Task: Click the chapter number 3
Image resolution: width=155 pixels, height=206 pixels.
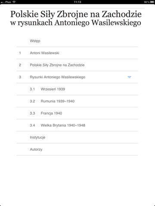Action: (20, 77)
